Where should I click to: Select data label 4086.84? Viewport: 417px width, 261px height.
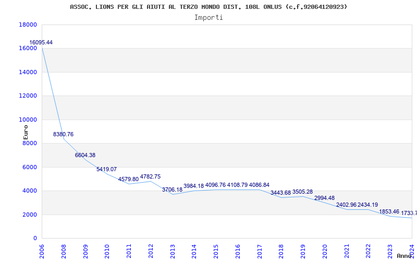tap(259, 185)
